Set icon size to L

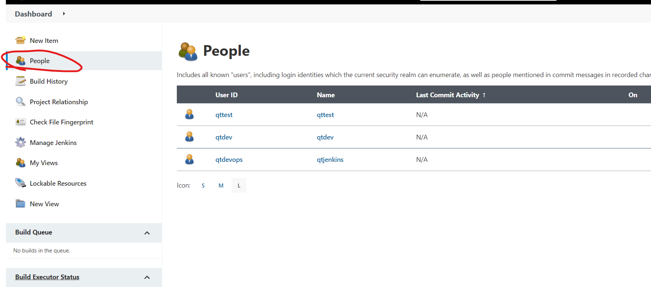click(239, 185)
